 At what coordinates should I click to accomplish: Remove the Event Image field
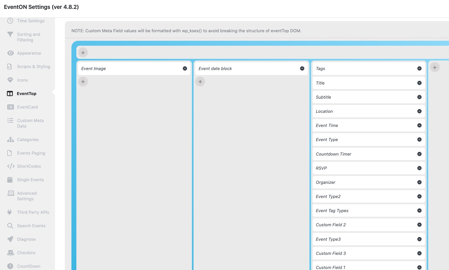[x=185, y=68]
